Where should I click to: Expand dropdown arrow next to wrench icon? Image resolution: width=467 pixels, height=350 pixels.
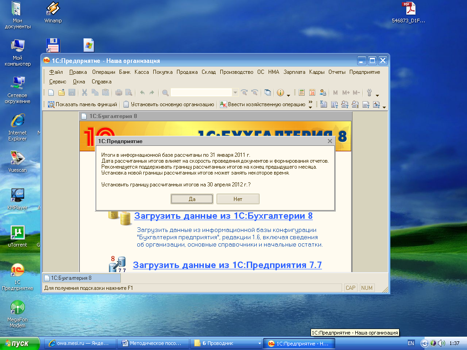pos(377,96)
